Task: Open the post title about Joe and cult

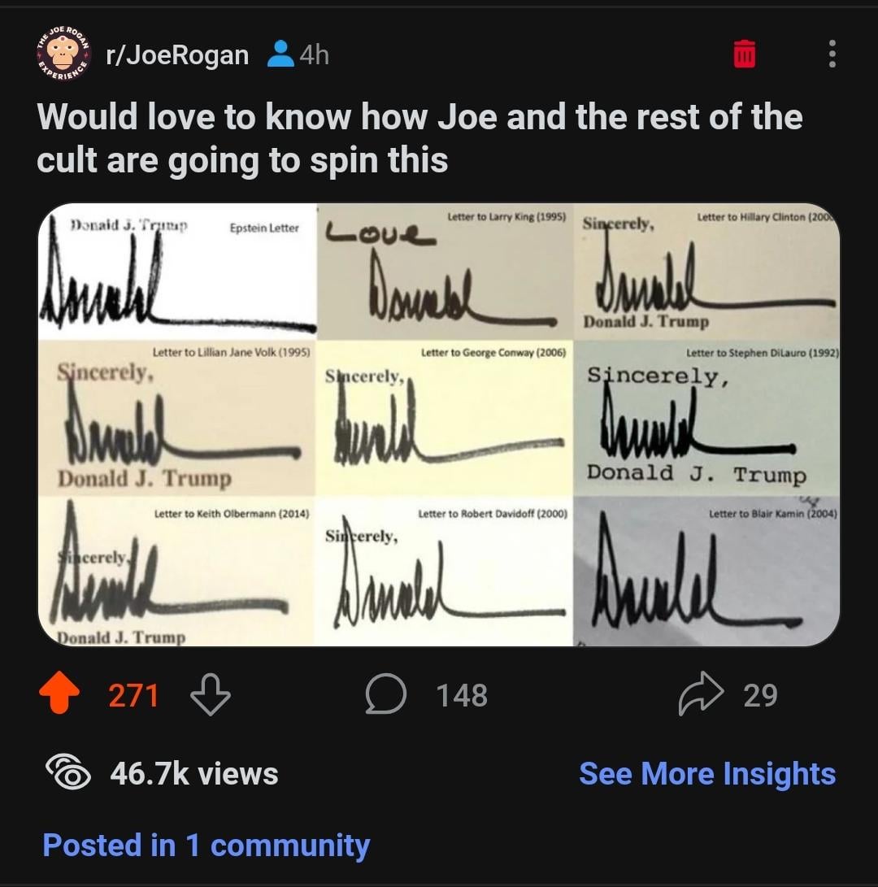Action: pos(419,138)
